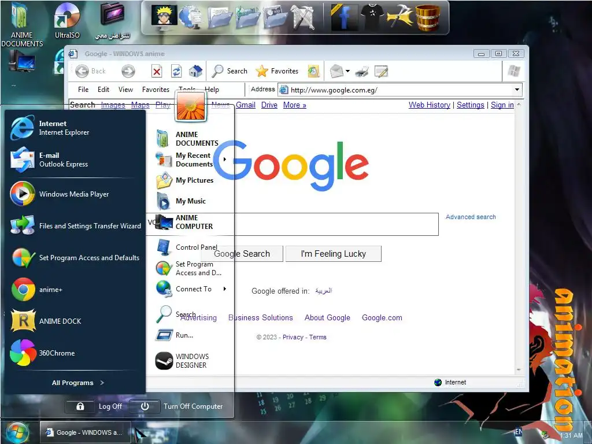This screenshot has height=444, width=592.
Task: Open Outlook Express E-mail entry
Action: click(75, 160)
